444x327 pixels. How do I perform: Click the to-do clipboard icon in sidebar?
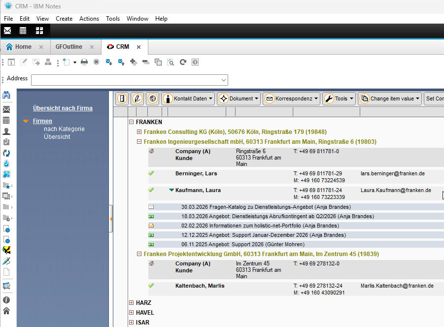pyautogui.click(x=6, y=142)
